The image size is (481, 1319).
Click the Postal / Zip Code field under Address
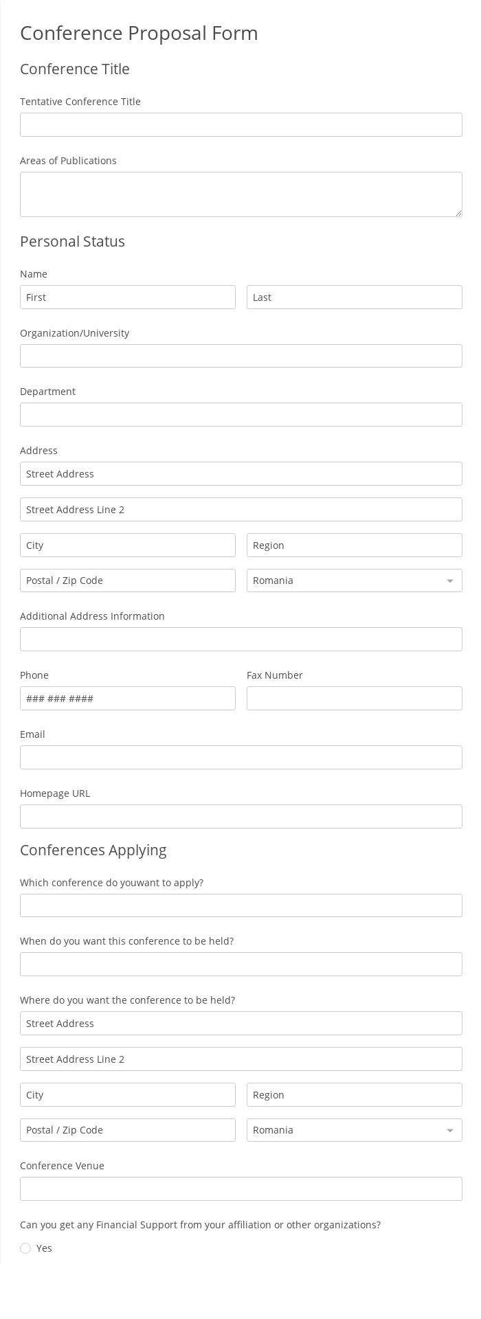click(127, 580)
